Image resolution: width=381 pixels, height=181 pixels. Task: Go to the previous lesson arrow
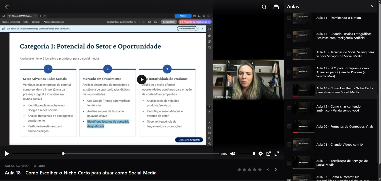[x=268, y=170]
